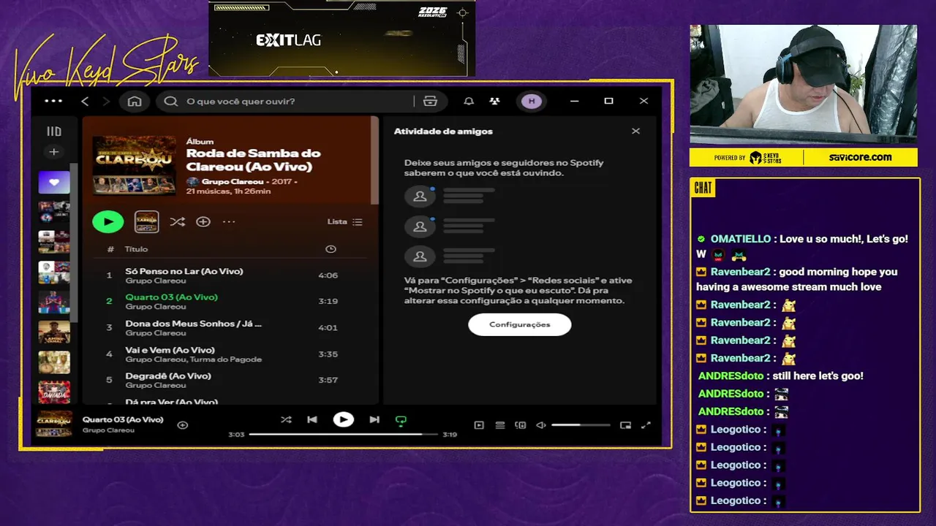Open the Browse icon inside the search bar
The height and width of the screenshot is (526, 936).
(x=430, y=102)
